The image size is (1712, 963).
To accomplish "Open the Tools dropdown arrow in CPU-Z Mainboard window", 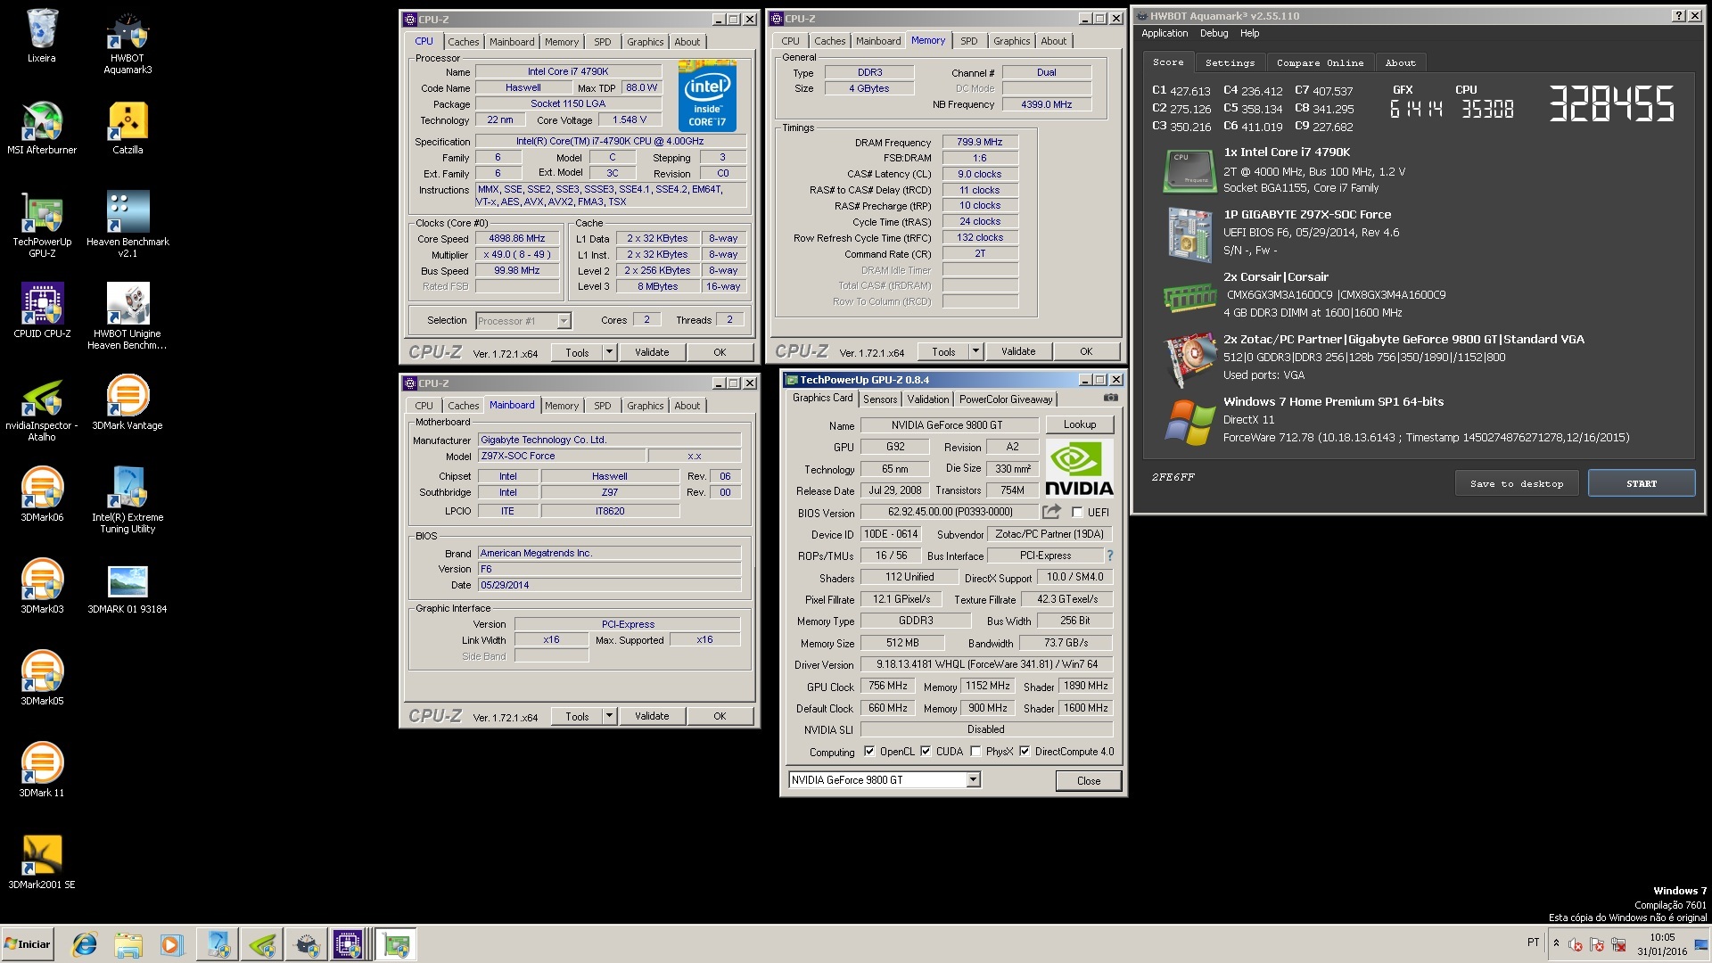I will pyautogui.click(x=610, y=716).
